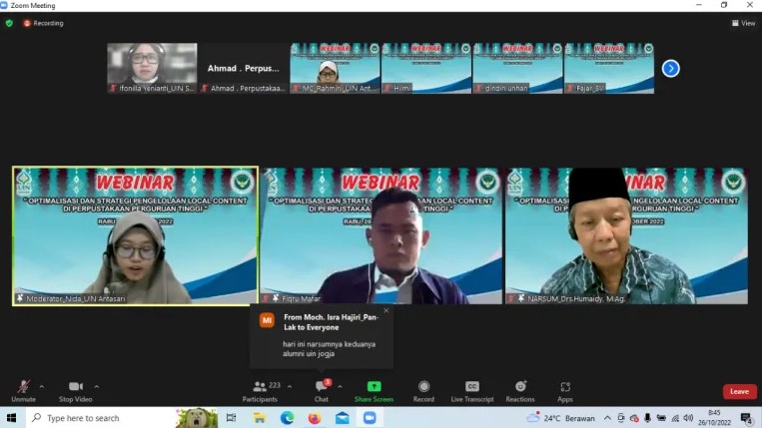
Task: Start recording with the Record button
Action: coord(423,391)
